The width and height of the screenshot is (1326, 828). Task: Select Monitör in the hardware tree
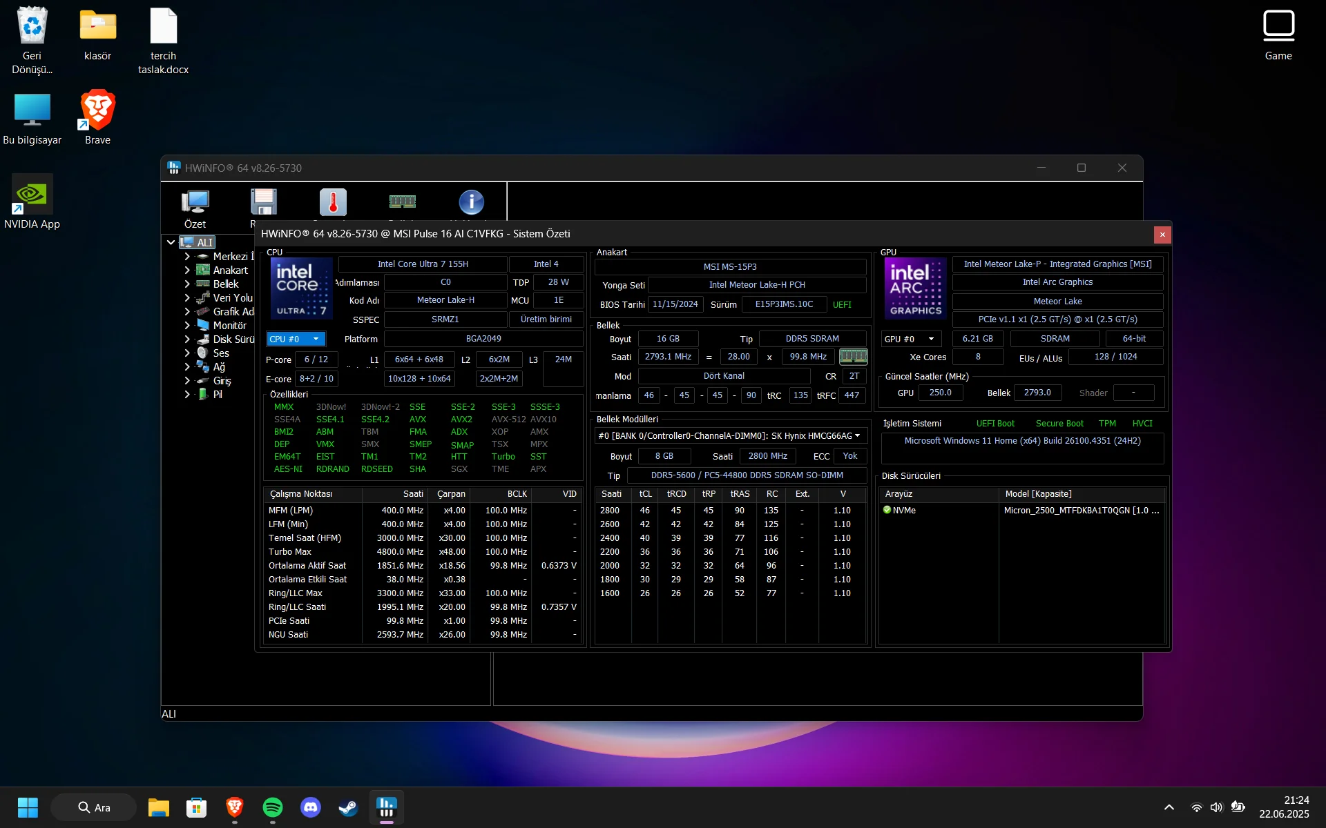pyautogui.click(x=229, y=326)
